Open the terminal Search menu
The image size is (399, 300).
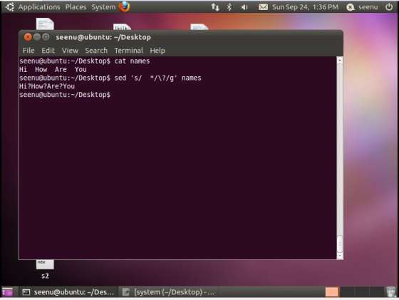(96, 51)
